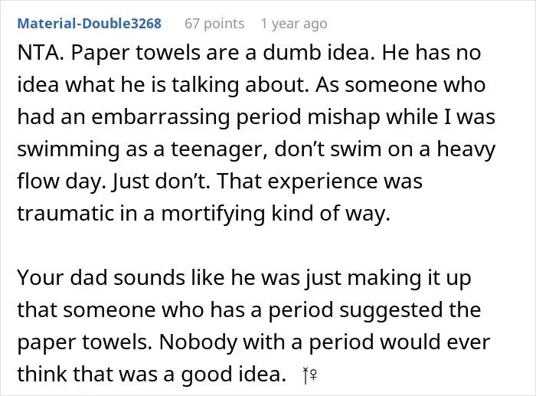Viewport: 536px width, 396px height.
Task: Click the words 'embarrassing period mishap'
Action: (236, 117)
